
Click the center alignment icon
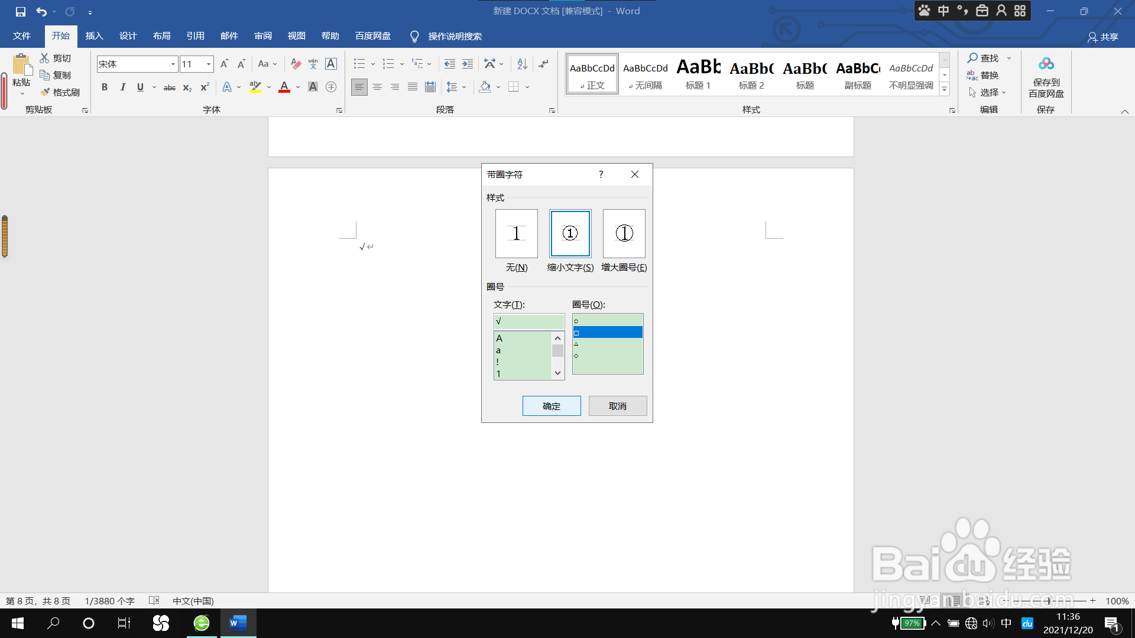(x=377, y=87)
